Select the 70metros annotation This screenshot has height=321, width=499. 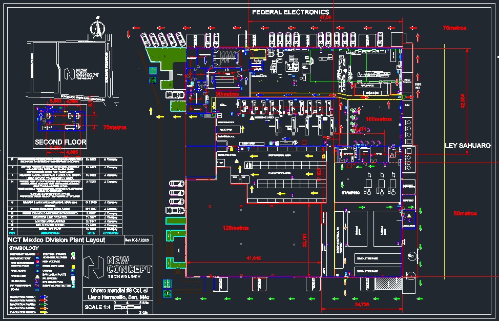coord(115,127)
